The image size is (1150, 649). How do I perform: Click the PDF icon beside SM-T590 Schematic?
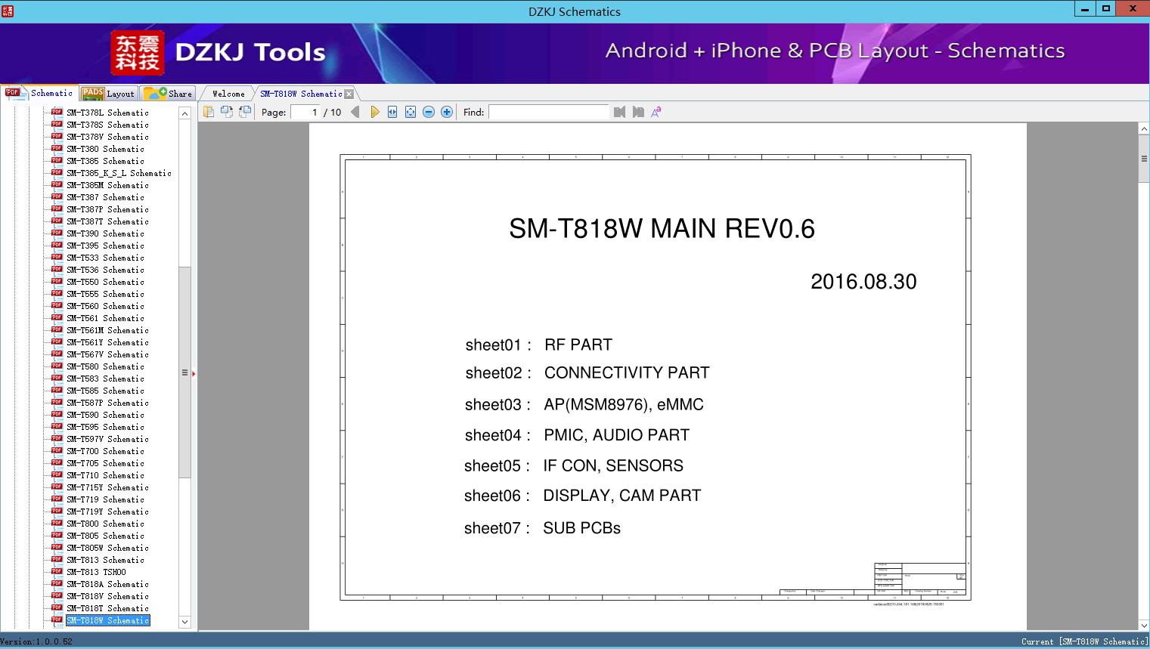[x=57, y=415]
